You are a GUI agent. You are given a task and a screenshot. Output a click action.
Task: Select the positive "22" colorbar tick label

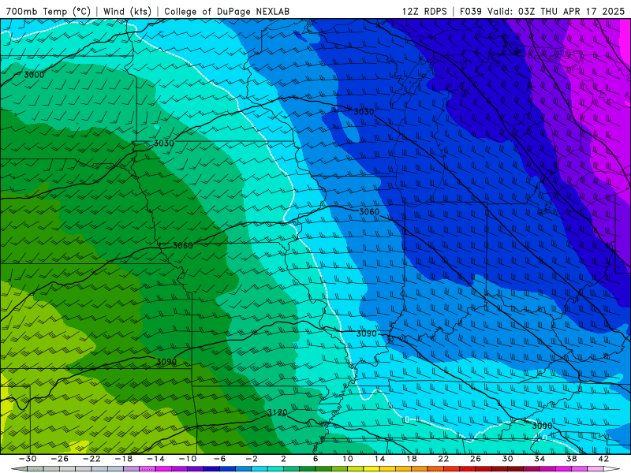coord(443,459)
